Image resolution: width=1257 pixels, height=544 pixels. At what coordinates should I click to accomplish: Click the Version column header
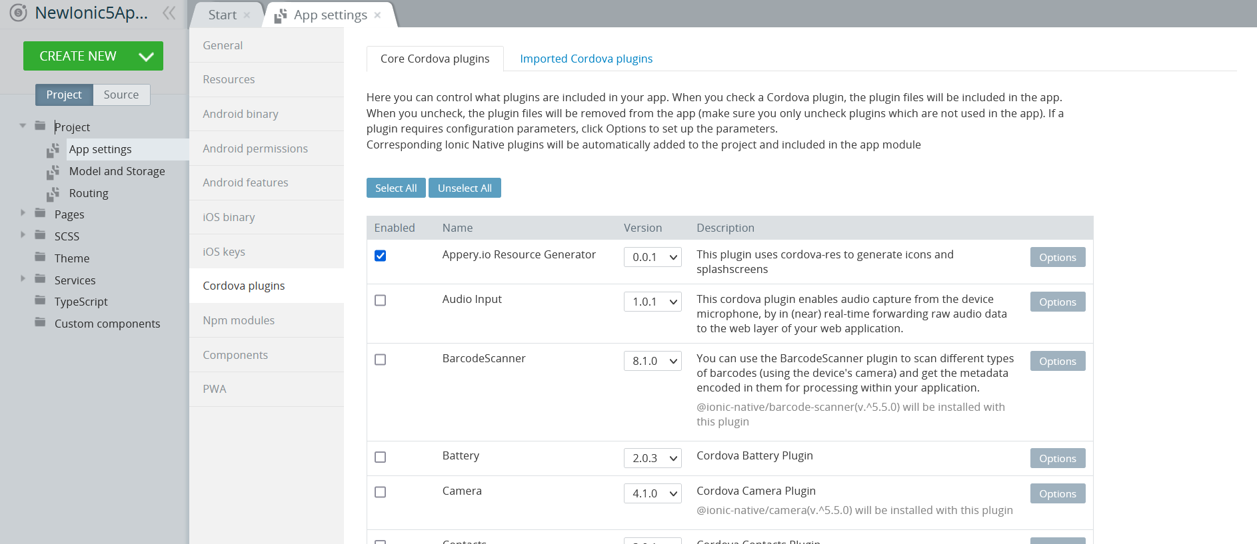click(x=642, y=228)
